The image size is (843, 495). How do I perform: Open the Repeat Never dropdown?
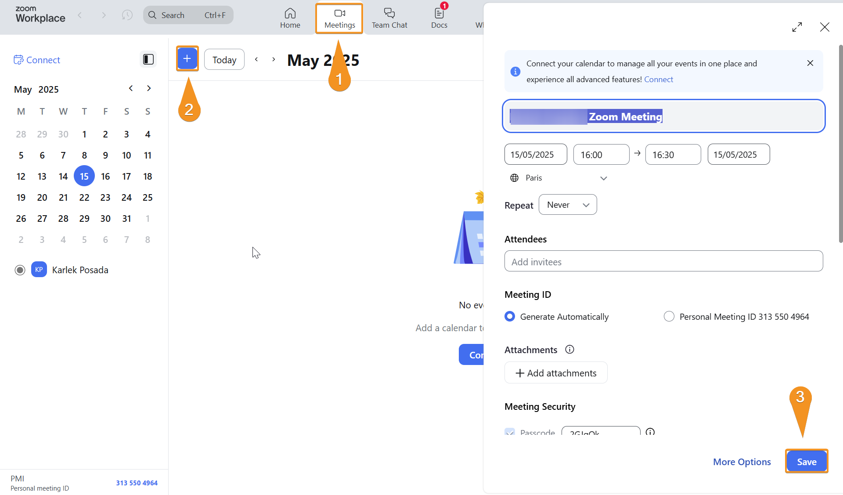[x=568, y=205]
